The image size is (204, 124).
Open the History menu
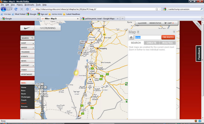click(x=20, y=5)
